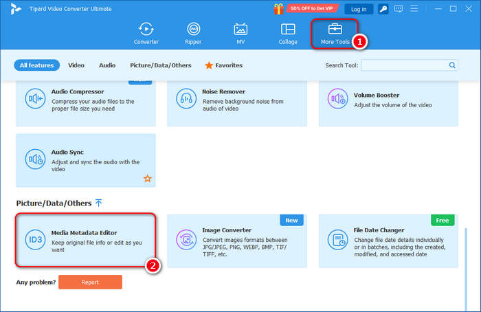Open the File Date Changer icon
Image resolution: width=481 pixels, height=312 pixels.
point(337,239)
